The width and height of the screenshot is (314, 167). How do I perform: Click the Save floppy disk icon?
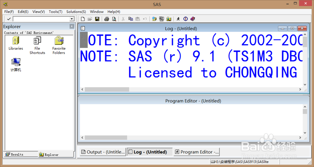click(97, 19)
